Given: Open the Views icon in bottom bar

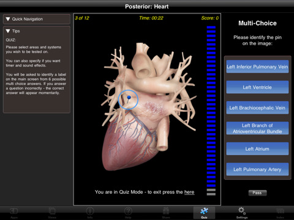Looking at the screenshot, I should click(52, 213).
